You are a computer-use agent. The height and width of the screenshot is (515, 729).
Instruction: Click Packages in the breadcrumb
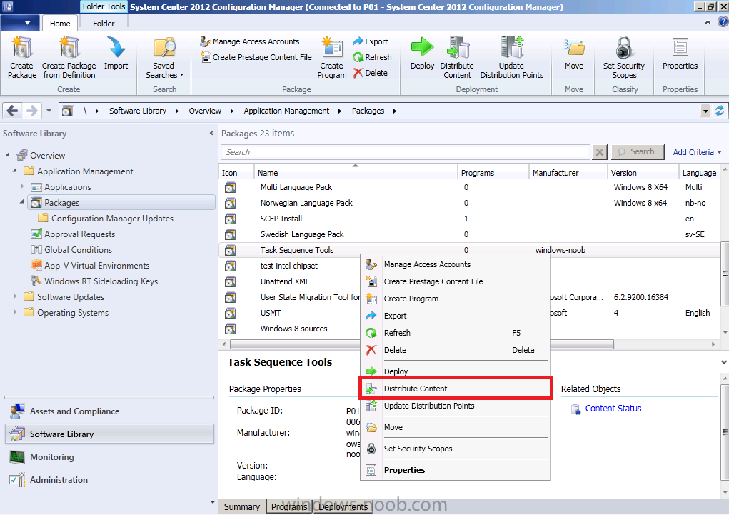368,111
